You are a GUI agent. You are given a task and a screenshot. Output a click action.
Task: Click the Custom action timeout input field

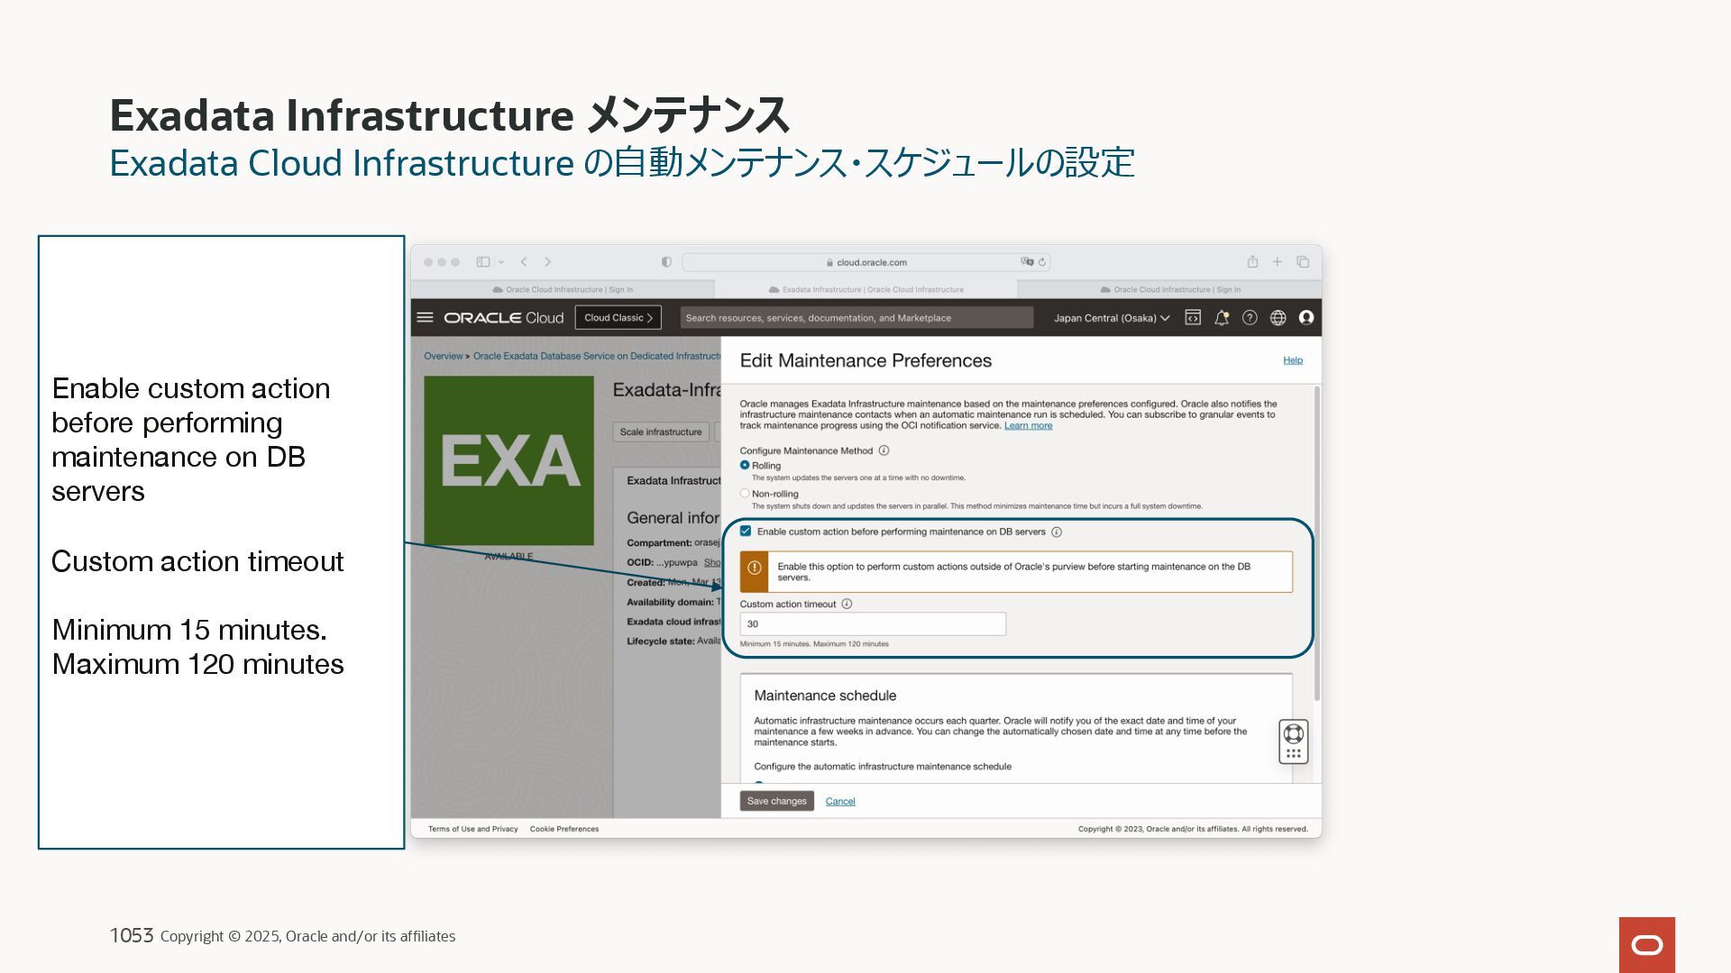click(x=872, y=624)
